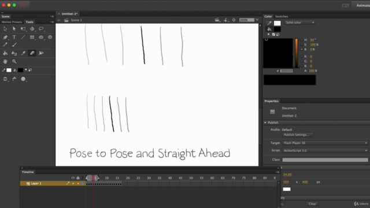Toggle Layer 1 visibility dot
Image resolution: width=370 pixels, height=208 pixels.
[x=73, y=183]
